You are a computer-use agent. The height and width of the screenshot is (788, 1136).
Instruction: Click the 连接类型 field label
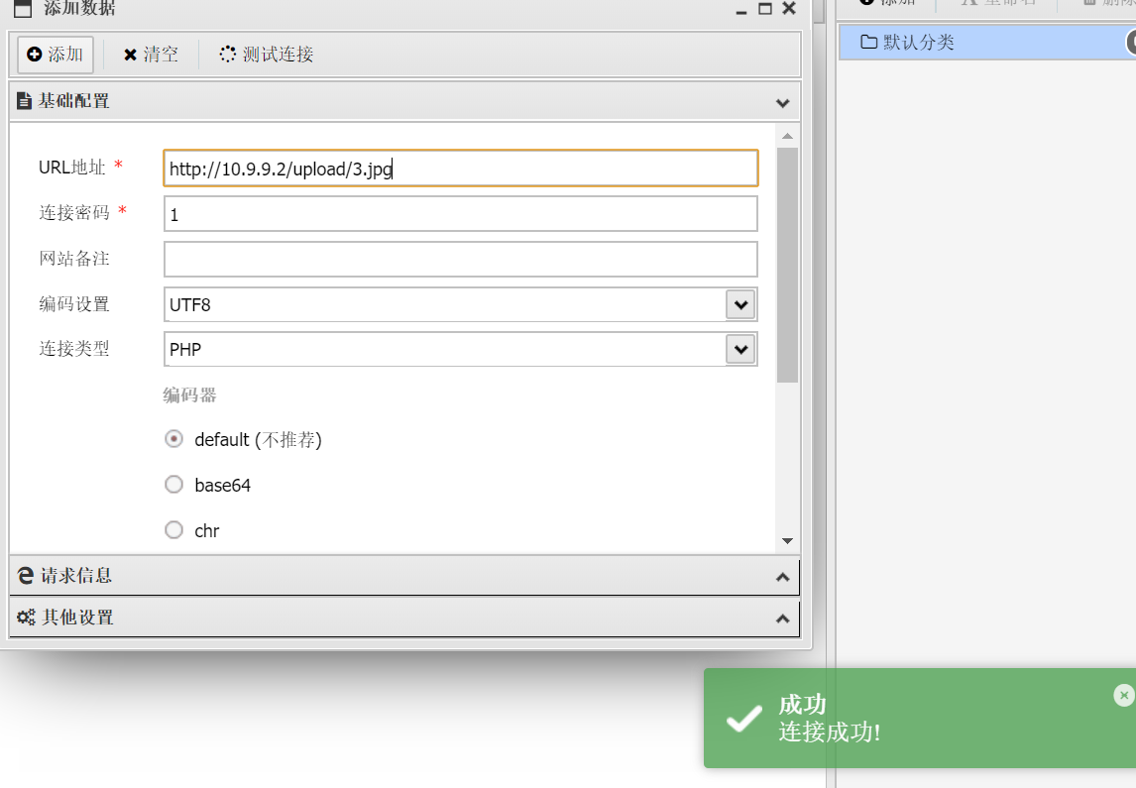tap(74, 349)
